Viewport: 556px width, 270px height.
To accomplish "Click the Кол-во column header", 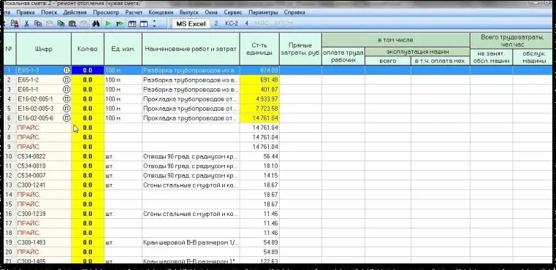I will (x=88, y=49).
